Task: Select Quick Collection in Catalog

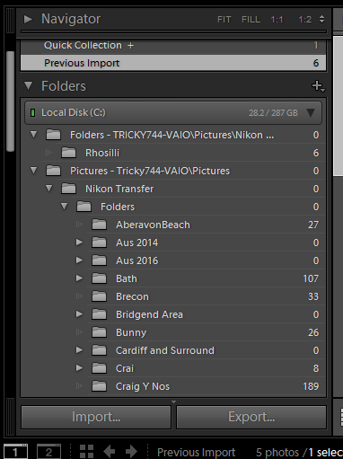Action: [173, 46]
